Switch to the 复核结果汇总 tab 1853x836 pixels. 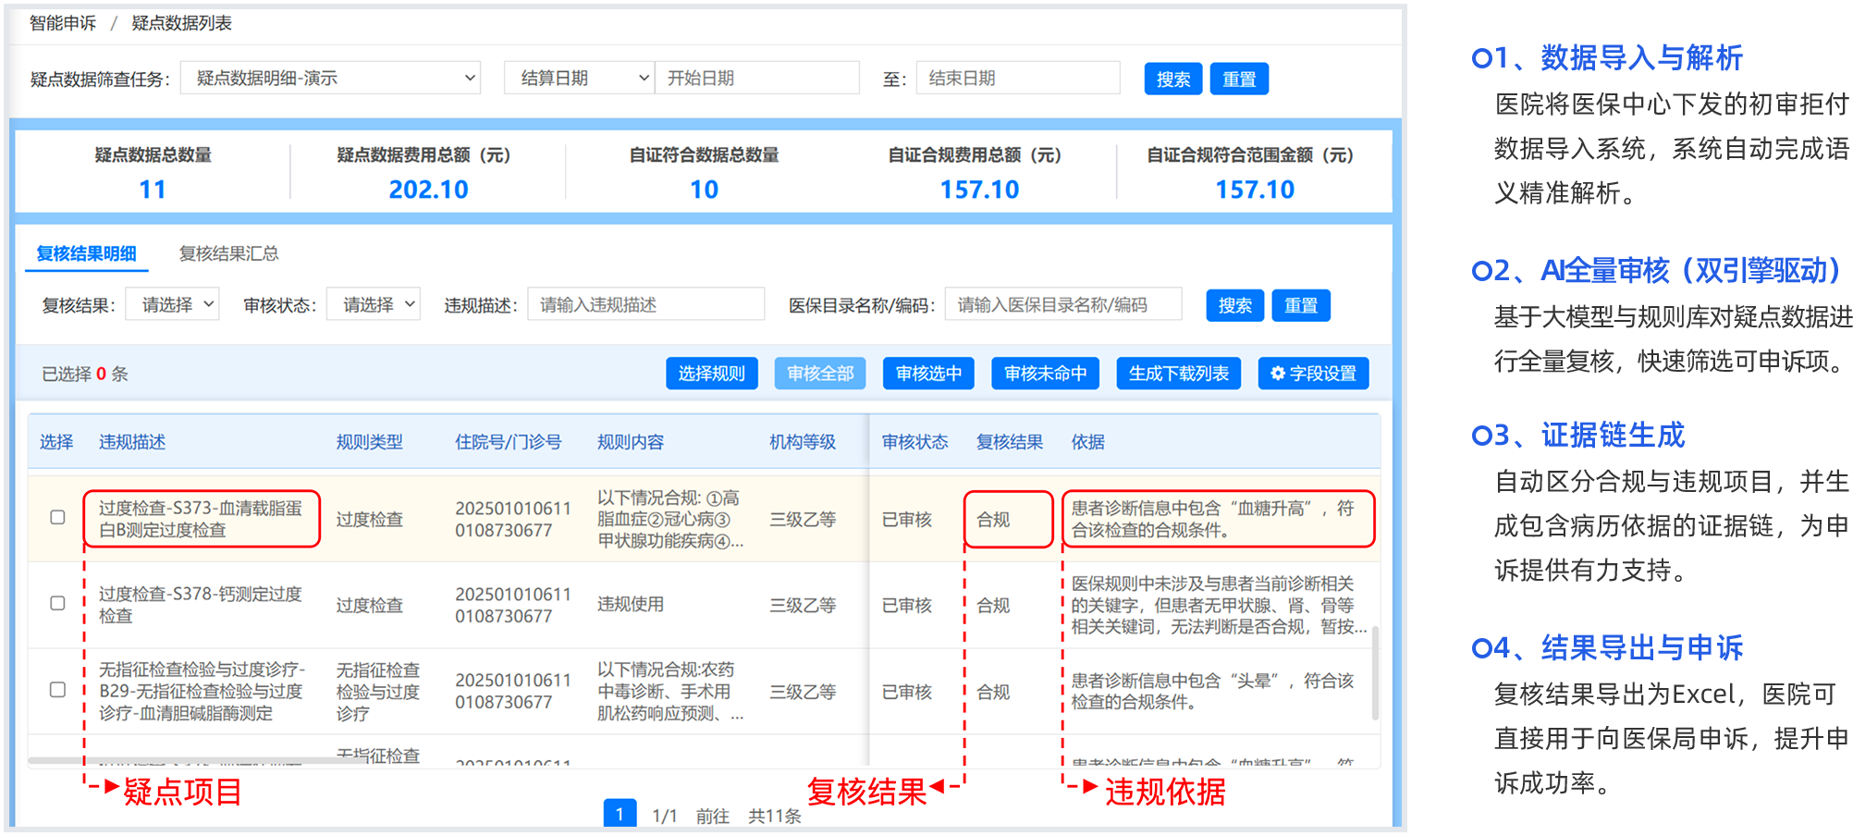click(x=228, y=253)
